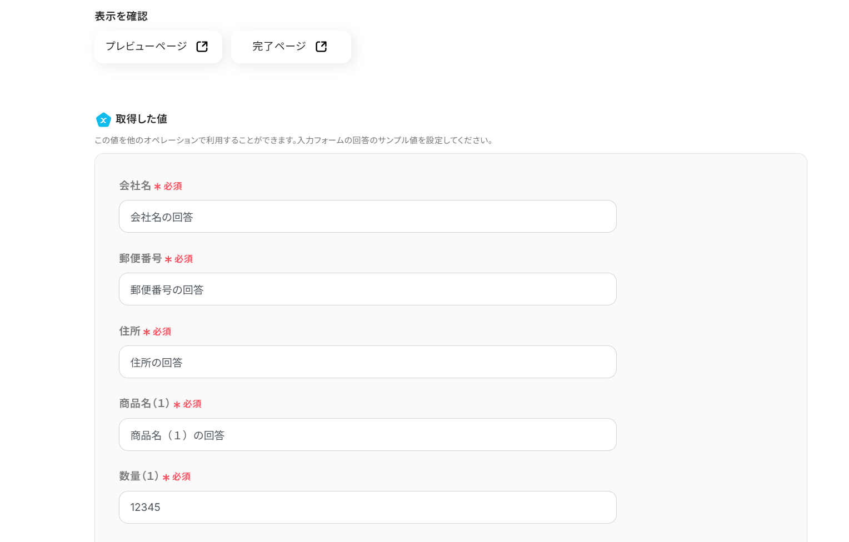Focus the 郵便番号 input field
Image resolution: width=849 pixels, height=542 pixels.
368,289
